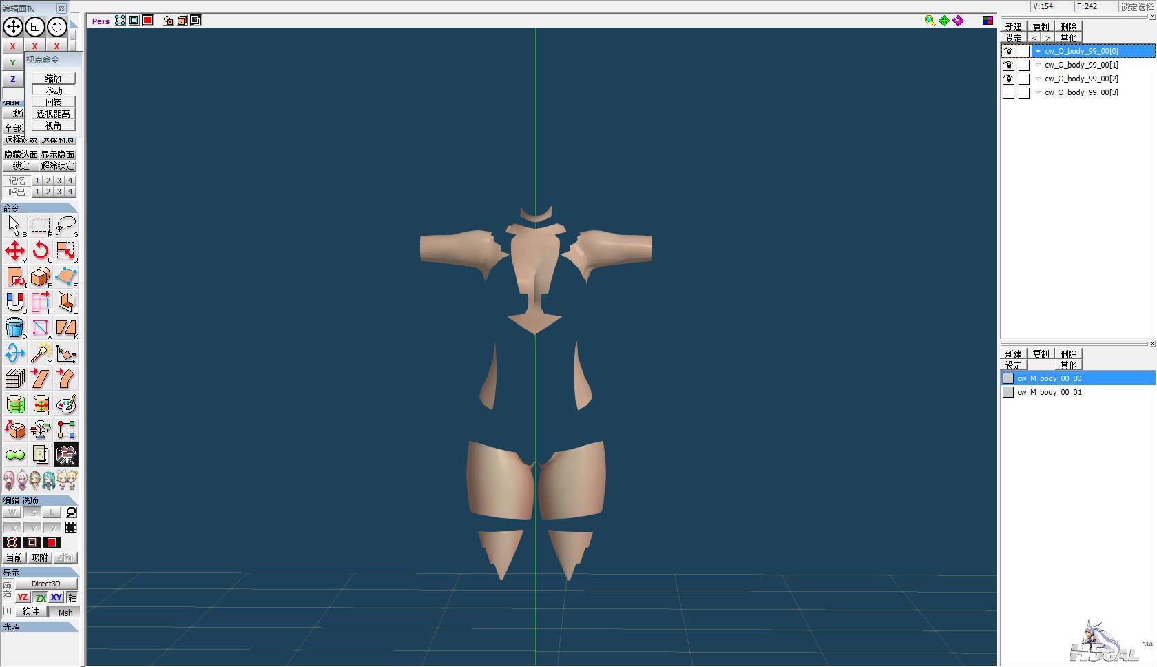Screen dimensions: 1157x667
Task: Choose 回转 in the view command popup
Action: point(54,102)
